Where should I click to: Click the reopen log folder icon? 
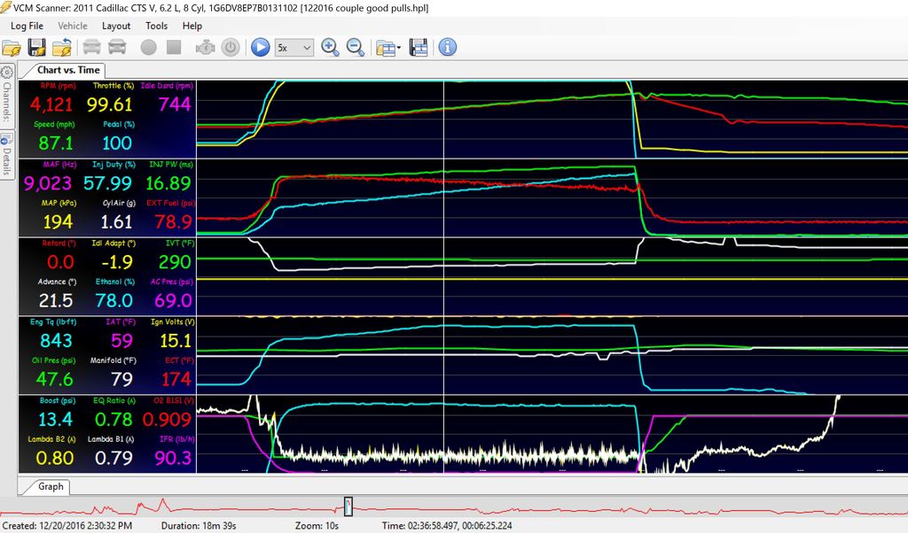(x=62, y=48)
